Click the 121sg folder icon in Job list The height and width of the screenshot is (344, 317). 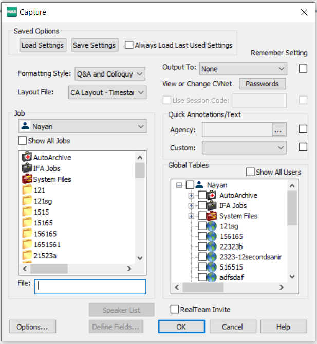tap(27, 201)
